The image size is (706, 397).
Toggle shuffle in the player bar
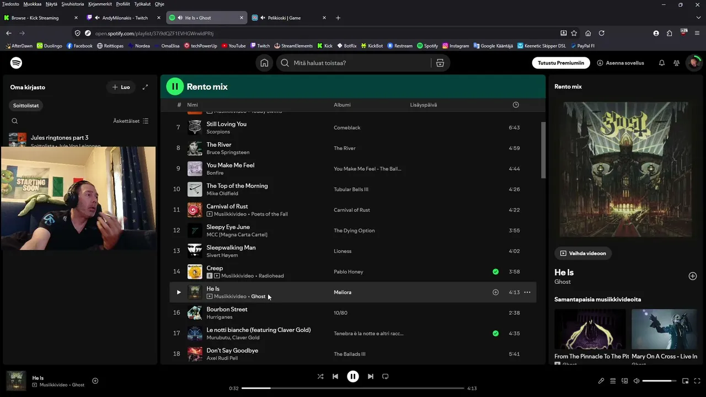click(x=320, y=377)
